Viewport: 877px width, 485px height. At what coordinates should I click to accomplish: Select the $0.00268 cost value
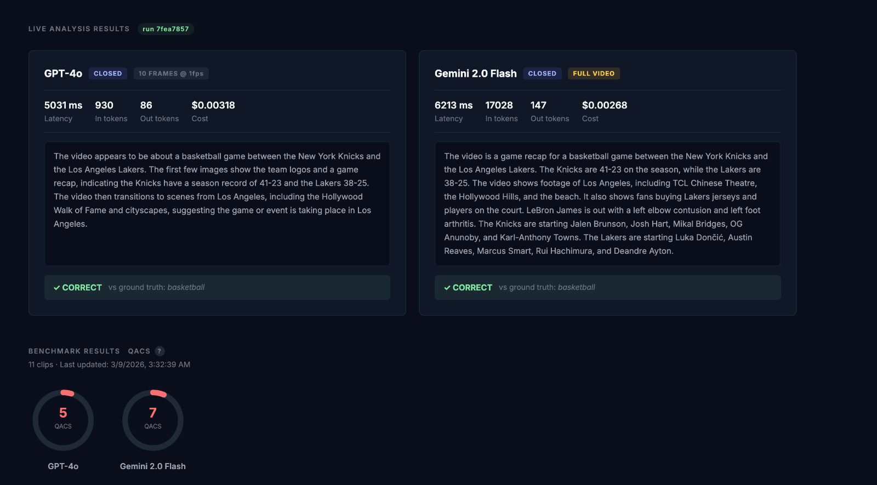point(605,105)
